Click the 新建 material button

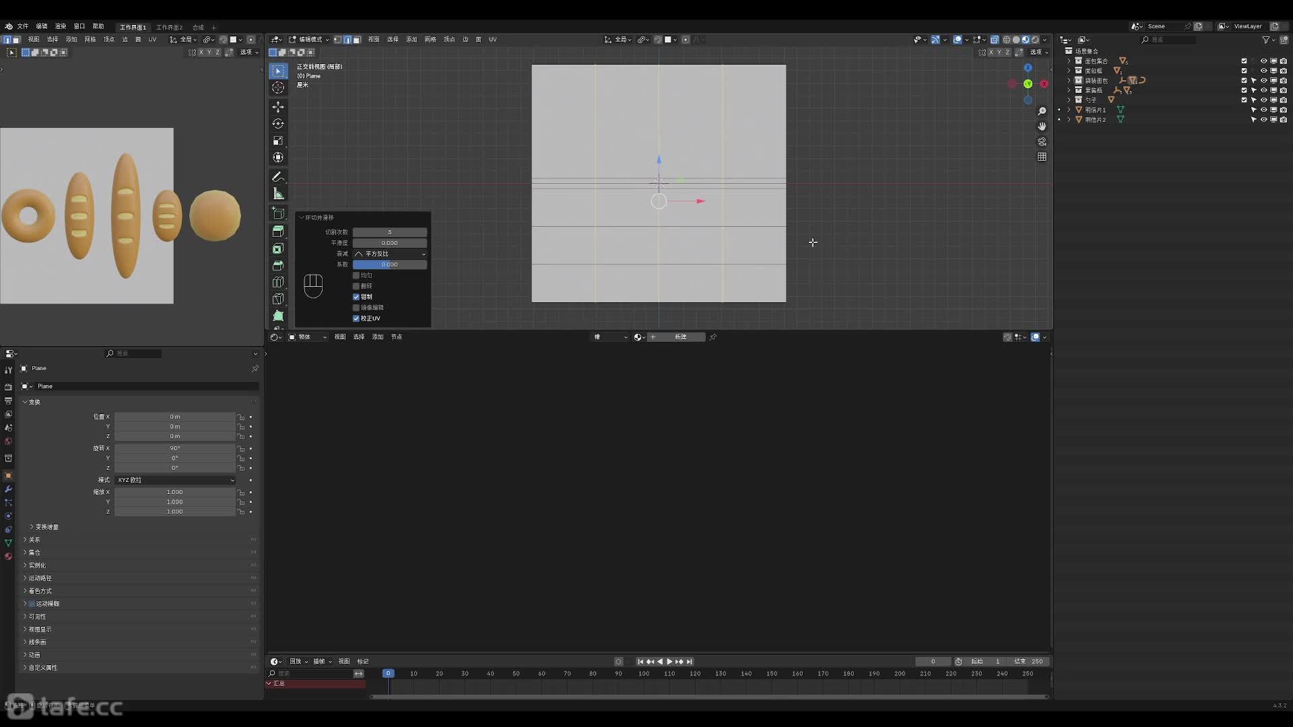680,337
